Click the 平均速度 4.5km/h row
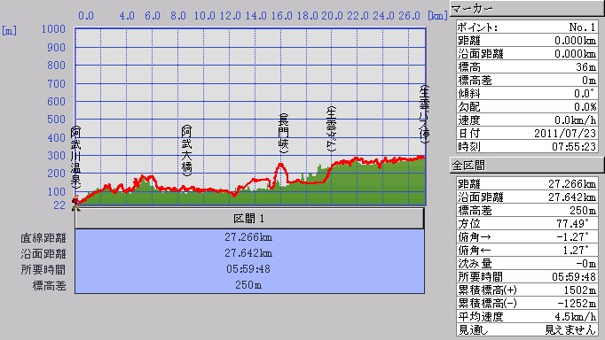The image size is (605, 340). [x=527, y=316]
